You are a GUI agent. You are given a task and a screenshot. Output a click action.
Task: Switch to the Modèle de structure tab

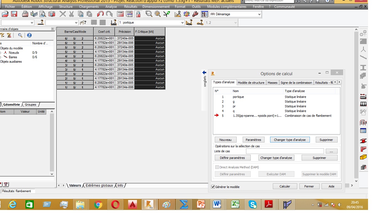pos(251,83)
